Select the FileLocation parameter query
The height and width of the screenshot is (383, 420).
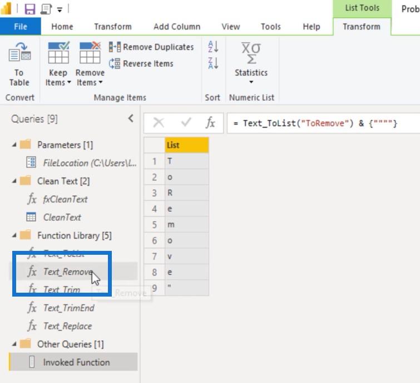click(x=90, y=163)
